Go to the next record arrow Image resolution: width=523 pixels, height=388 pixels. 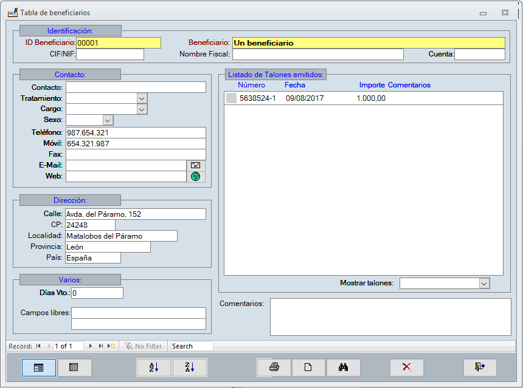91,346
